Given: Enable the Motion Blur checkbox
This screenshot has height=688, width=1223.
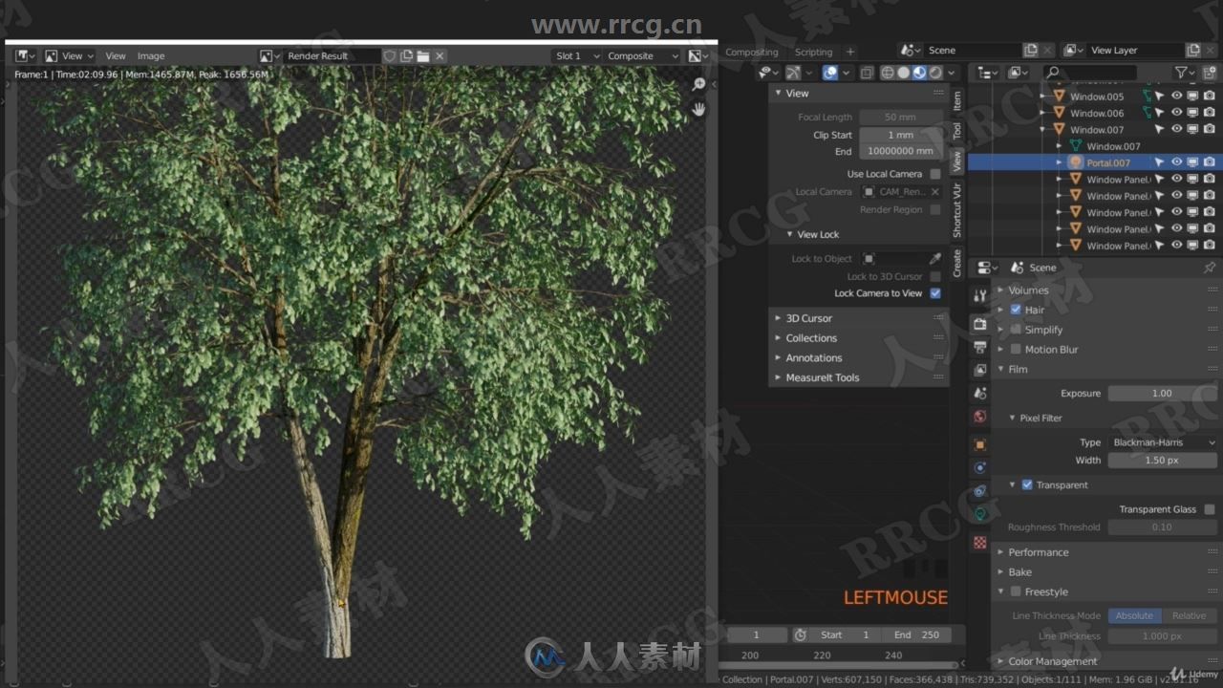Looking at the screenshot, I should click(1016, 350).
